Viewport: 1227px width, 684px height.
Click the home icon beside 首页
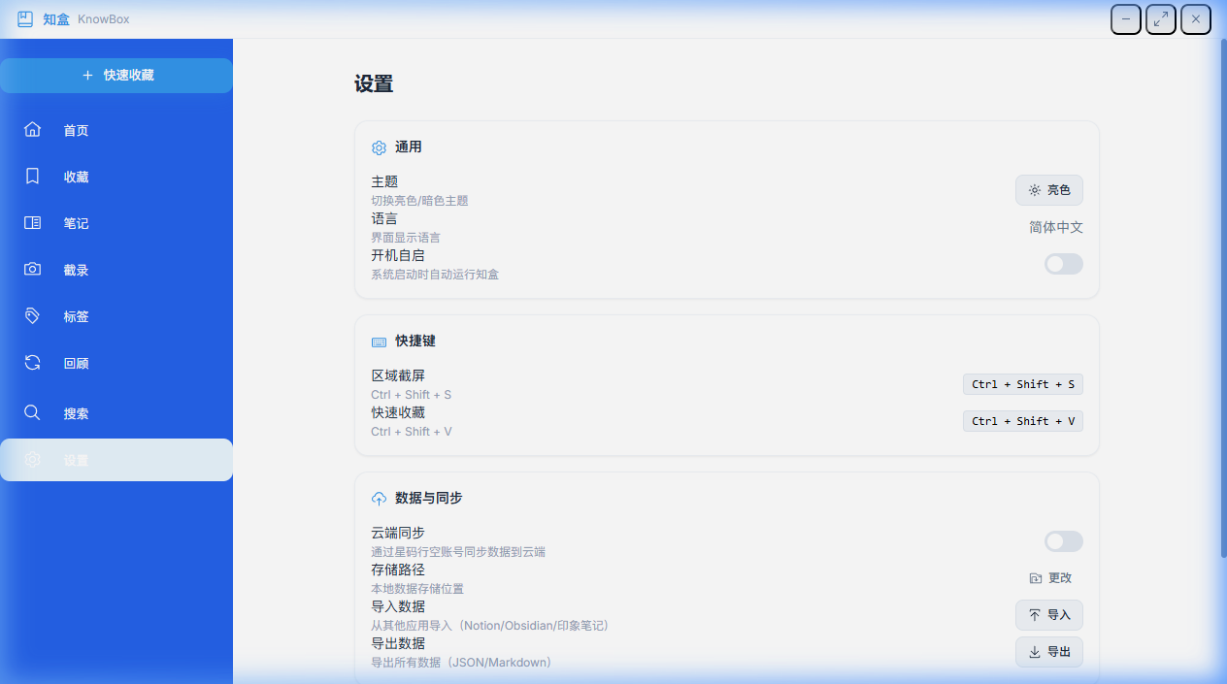[x=32, y=130]
